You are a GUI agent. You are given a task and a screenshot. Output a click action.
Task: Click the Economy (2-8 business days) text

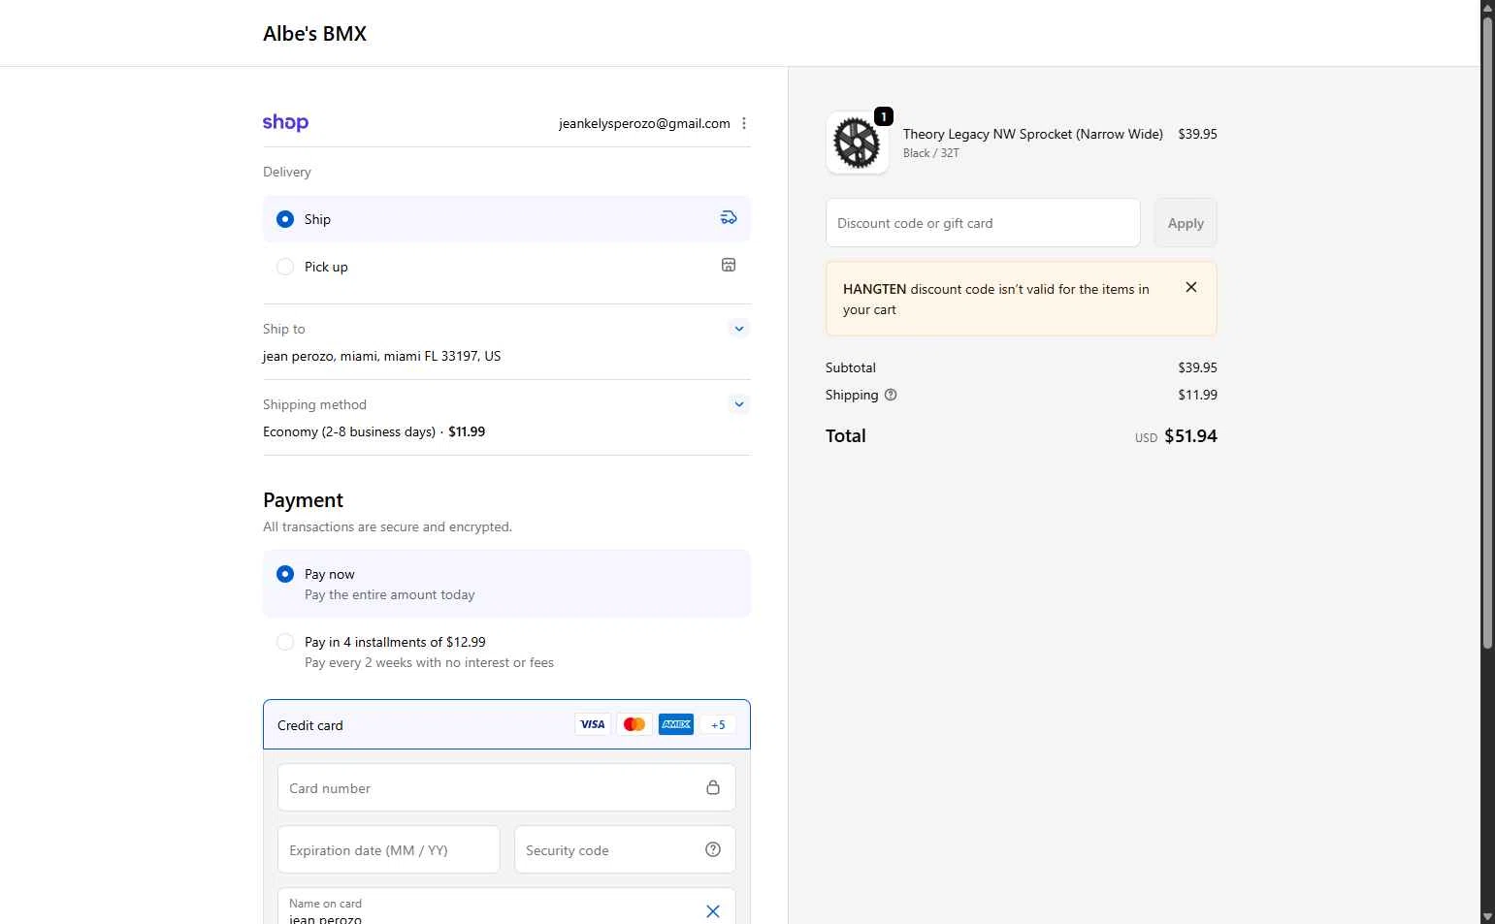(349, 431)
